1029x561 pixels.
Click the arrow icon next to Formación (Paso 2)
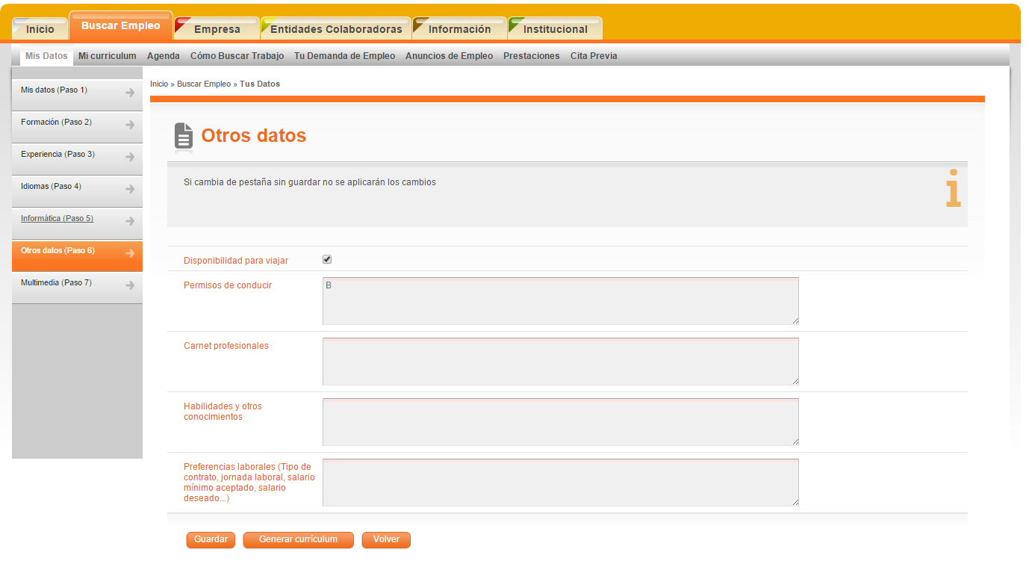tap(130, 125)
